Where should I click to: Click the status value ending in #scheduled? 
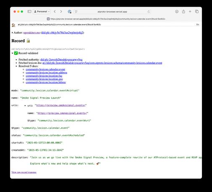pyautogui.click(x=54, y=136)
